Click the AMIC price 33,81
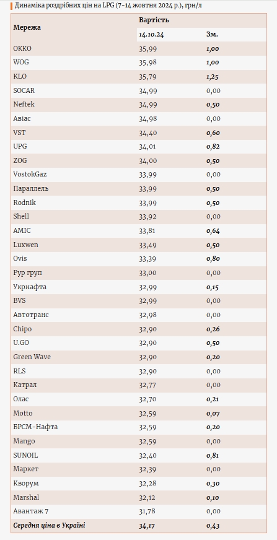The height and width of the screenshot is (540, 277). 147,231
